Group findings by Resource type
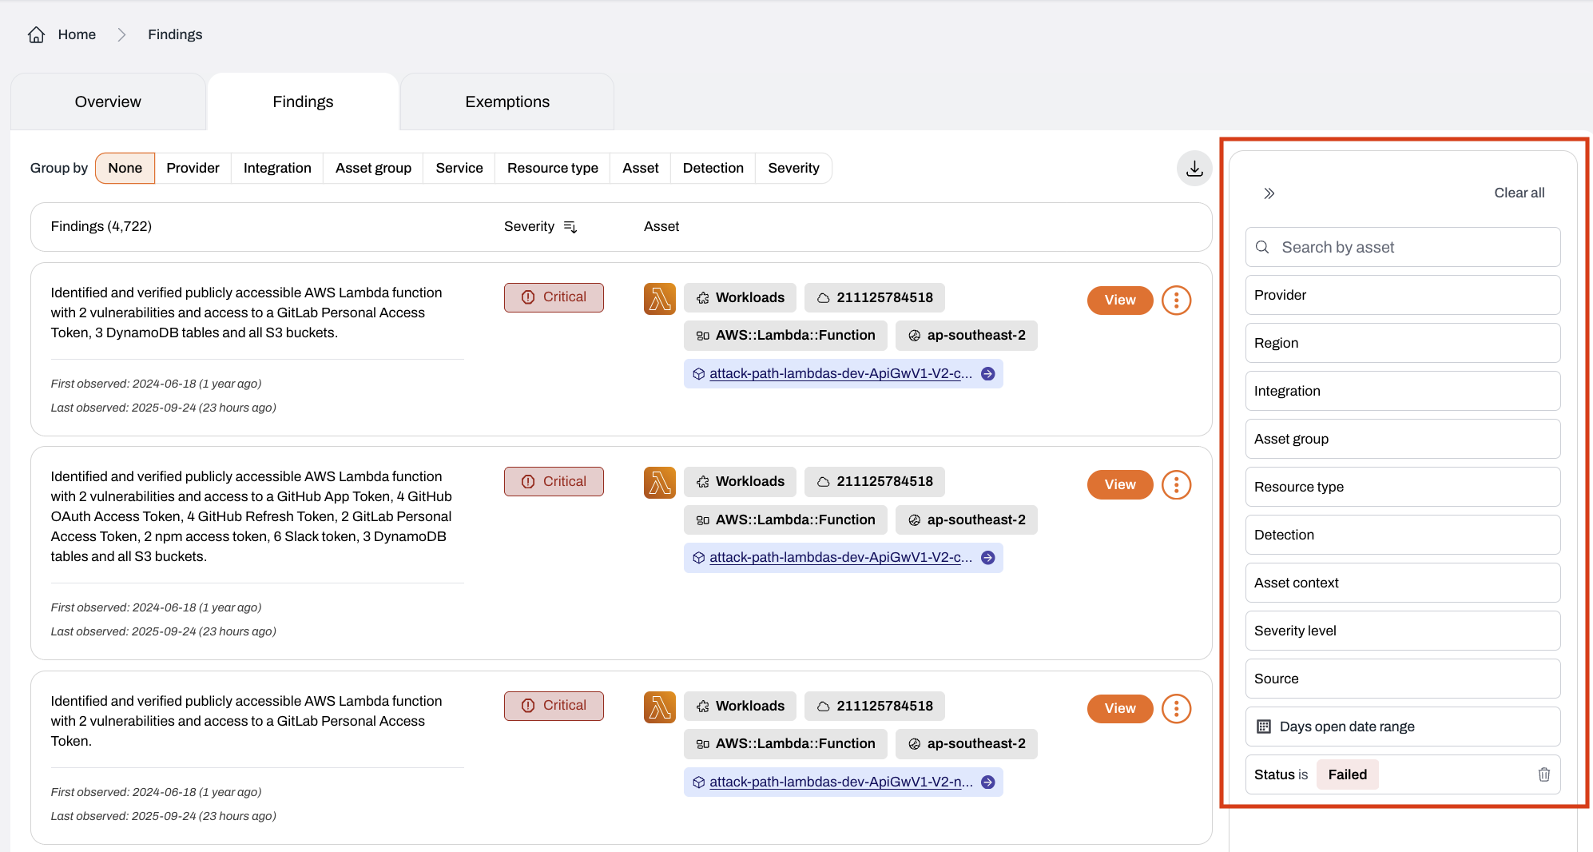 coord(553,168)
